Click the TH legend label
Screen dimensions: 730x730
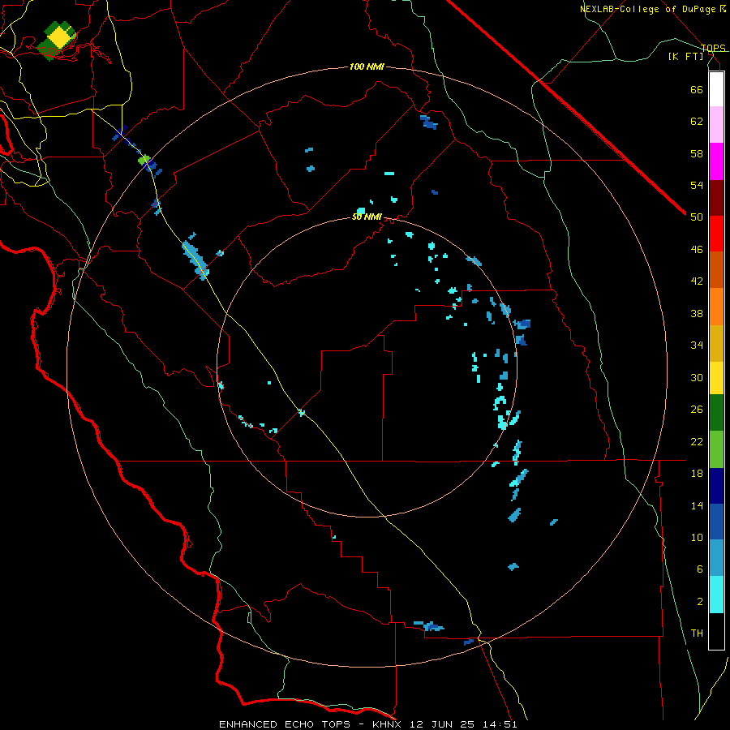(697, 633)
